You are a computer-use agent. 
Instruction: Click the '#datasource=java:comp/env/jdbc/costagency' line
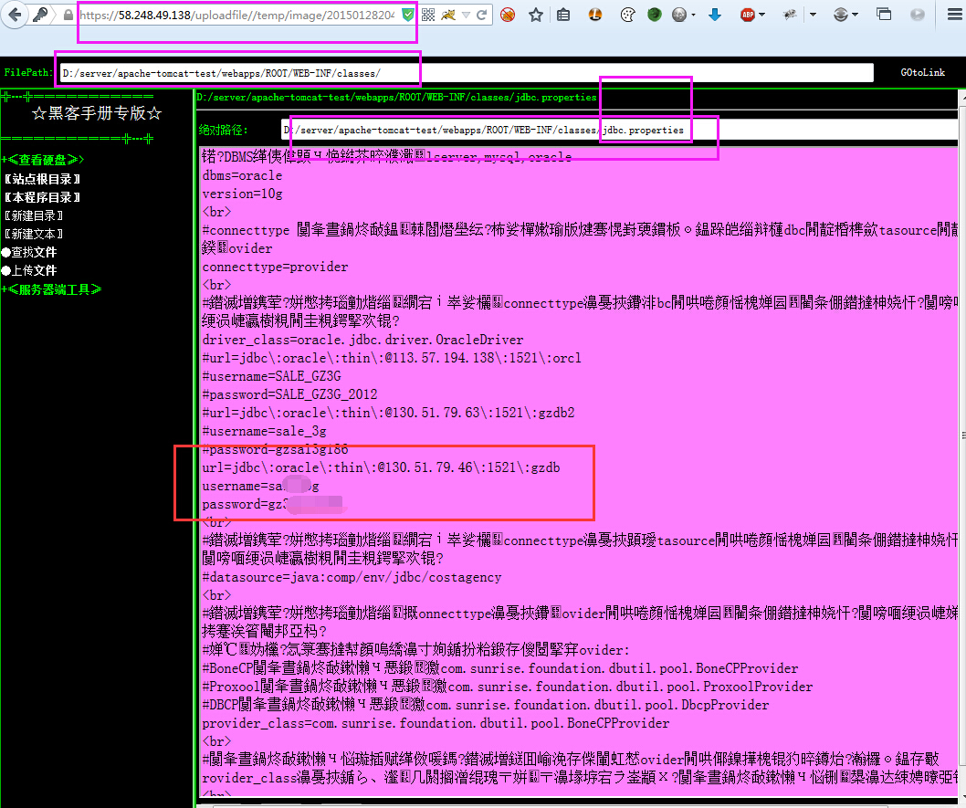[x=352, y=578]
